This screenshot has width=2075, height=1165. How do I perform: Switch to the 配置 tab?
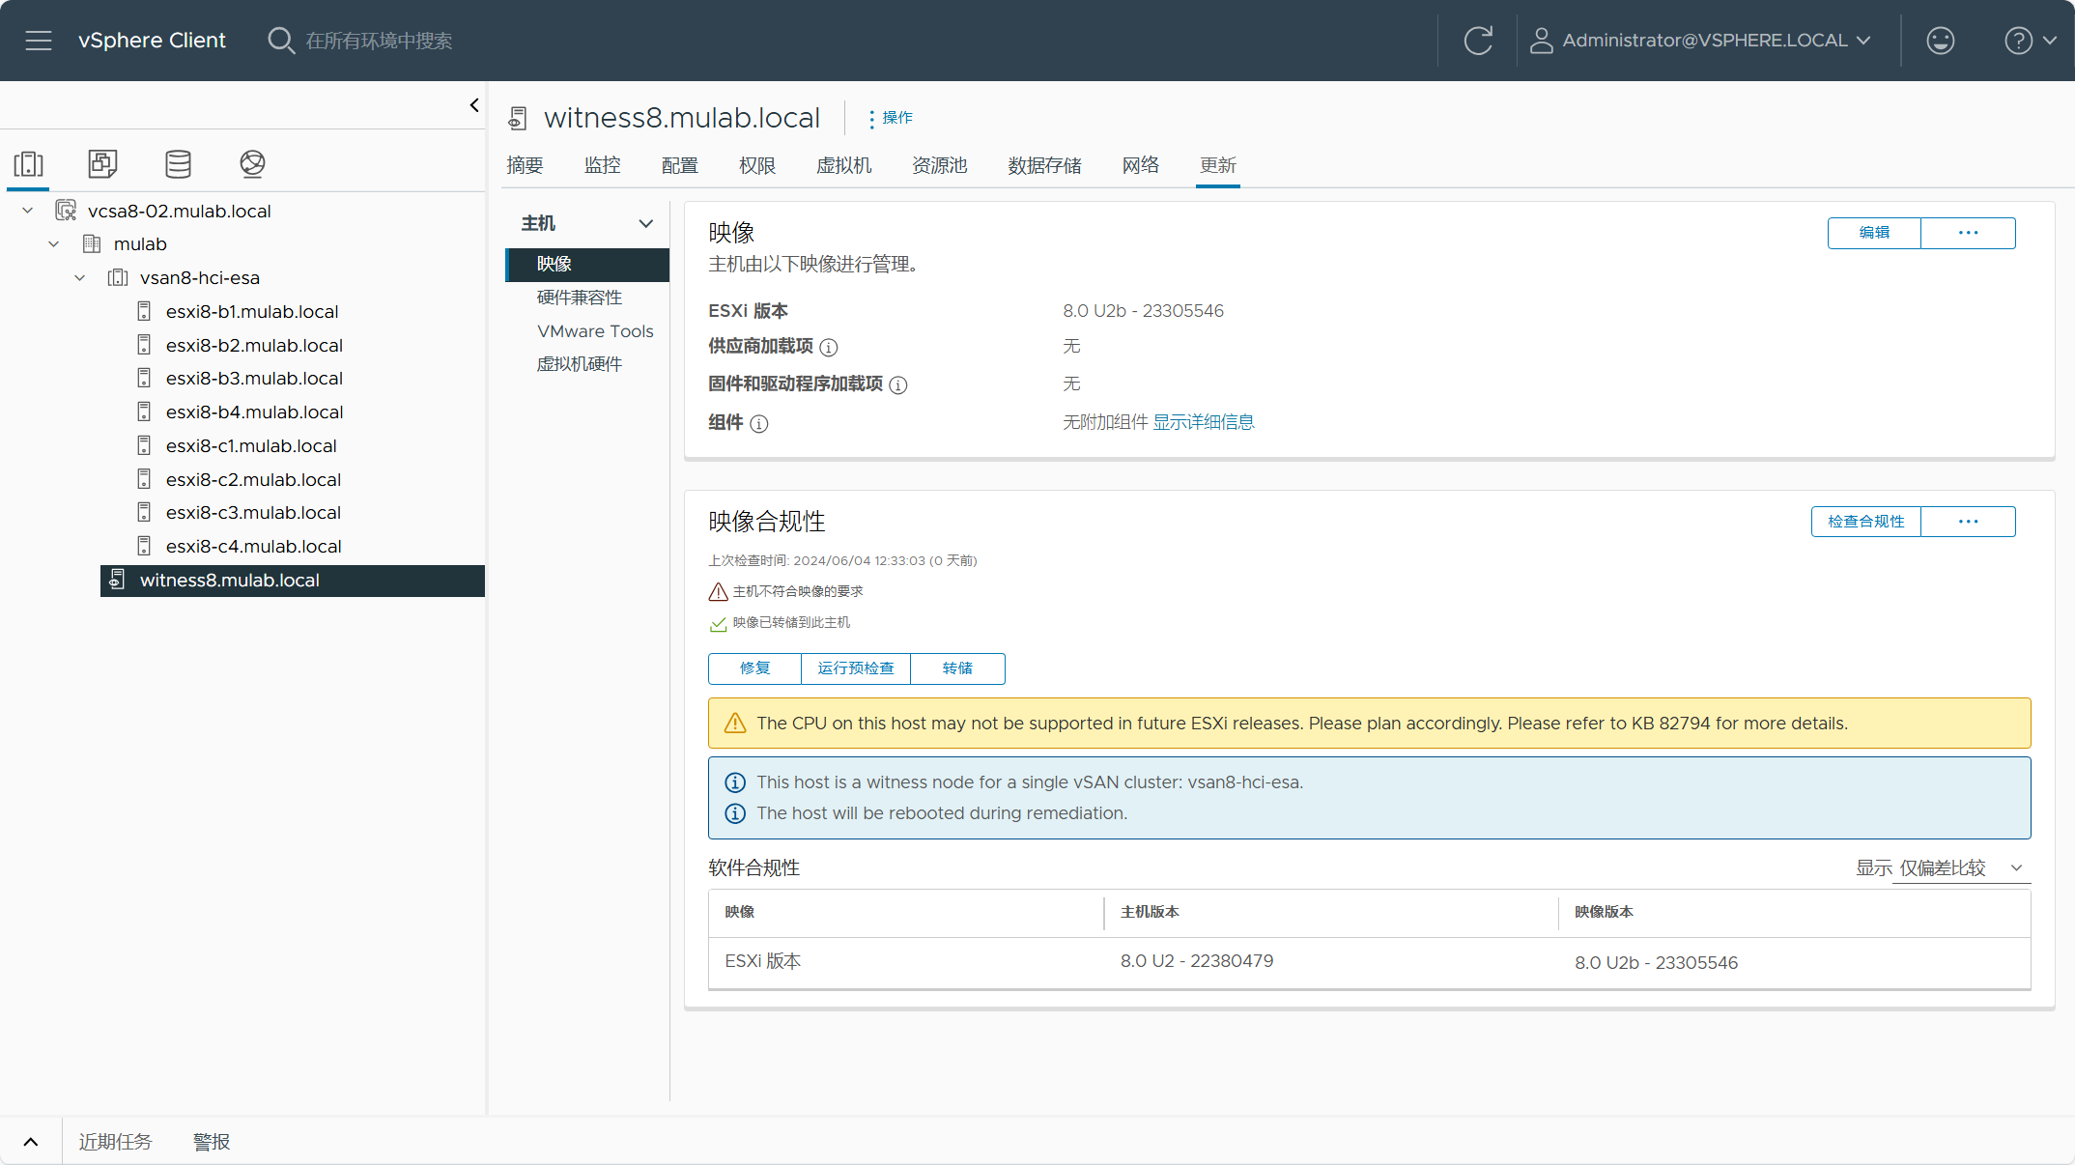[x=680, y=166]
